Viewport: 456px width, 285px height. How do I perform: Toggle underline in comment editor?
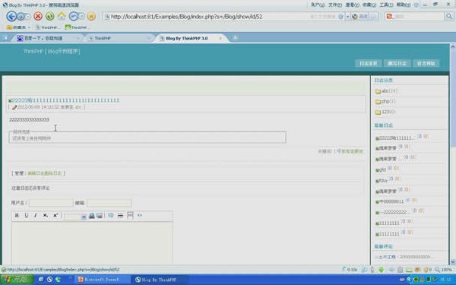pos(26,216)
